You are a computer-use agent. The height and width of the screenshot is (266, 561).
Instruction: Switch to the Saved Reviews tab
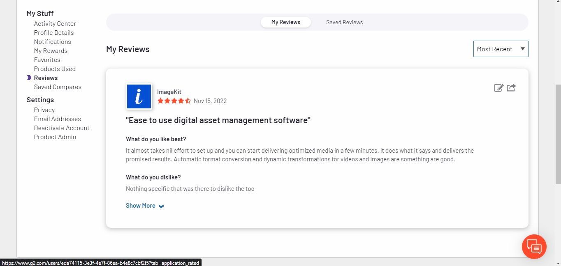tap(345, 22)
